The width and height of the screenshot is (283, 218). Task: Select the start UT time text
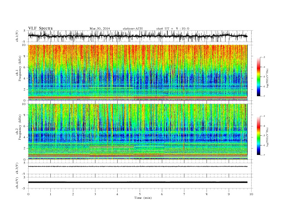point(173,28)
